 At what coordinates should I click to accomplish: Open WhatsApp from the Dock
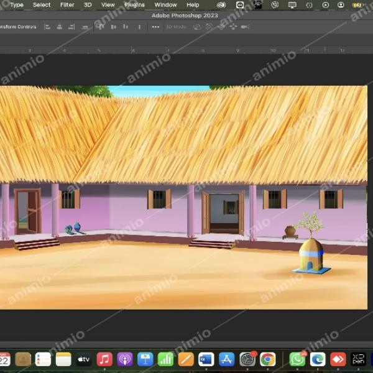coord(297,359)
